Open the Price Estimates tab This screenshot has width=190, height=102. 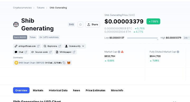point(95,90)
